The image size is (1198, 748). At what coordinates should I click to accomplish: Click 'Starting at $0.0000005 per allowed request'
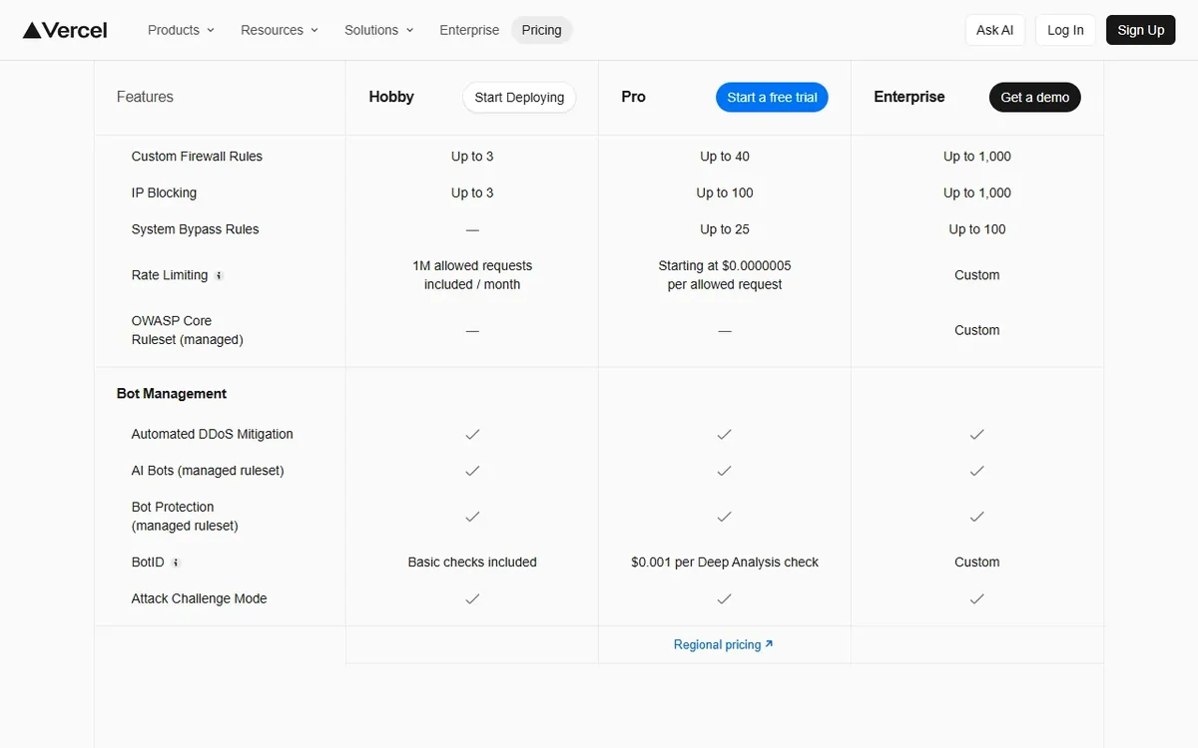725,275
